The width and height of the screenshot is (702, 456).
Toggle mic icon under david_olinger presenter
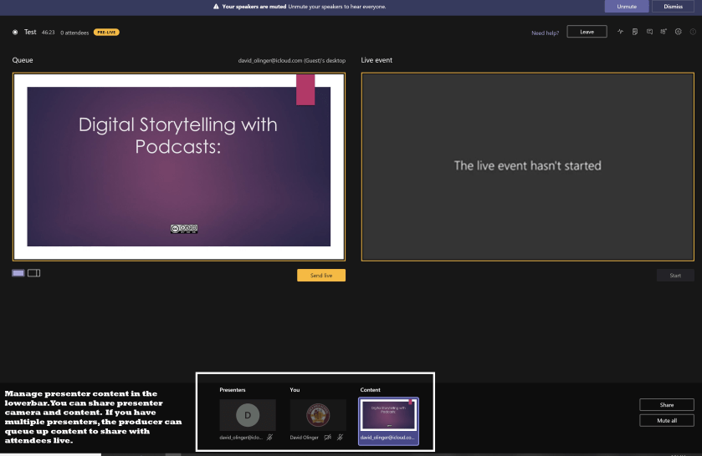tap(269, 437)
